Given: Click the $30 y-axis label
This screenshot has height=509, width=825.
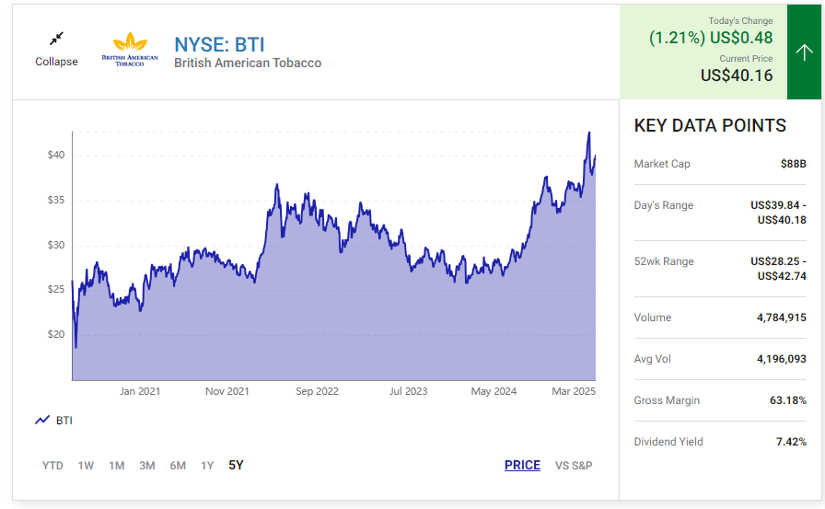Looking at the screenshot, I should click(56, 246).
